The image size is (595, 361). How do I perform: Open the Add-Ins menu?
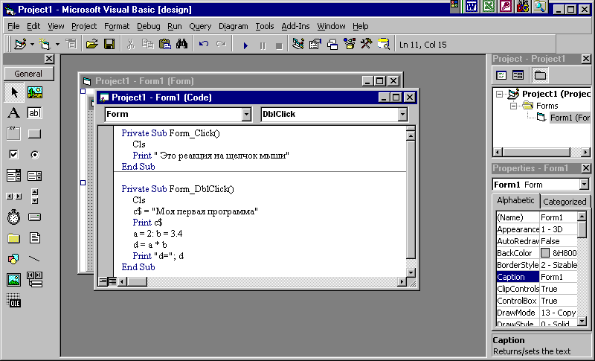[x=295, y=26]
